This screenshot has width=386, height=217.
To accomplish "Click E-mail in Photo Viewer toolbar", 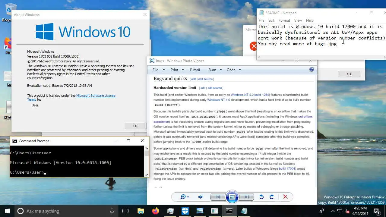I will 195,70.
